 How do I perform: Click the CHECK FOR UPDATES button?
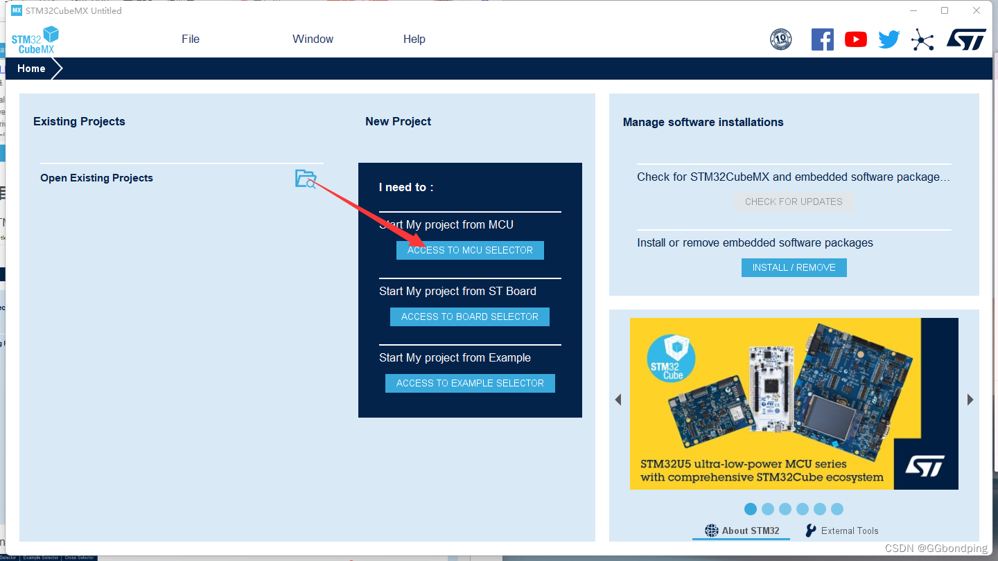pos(794,202)
